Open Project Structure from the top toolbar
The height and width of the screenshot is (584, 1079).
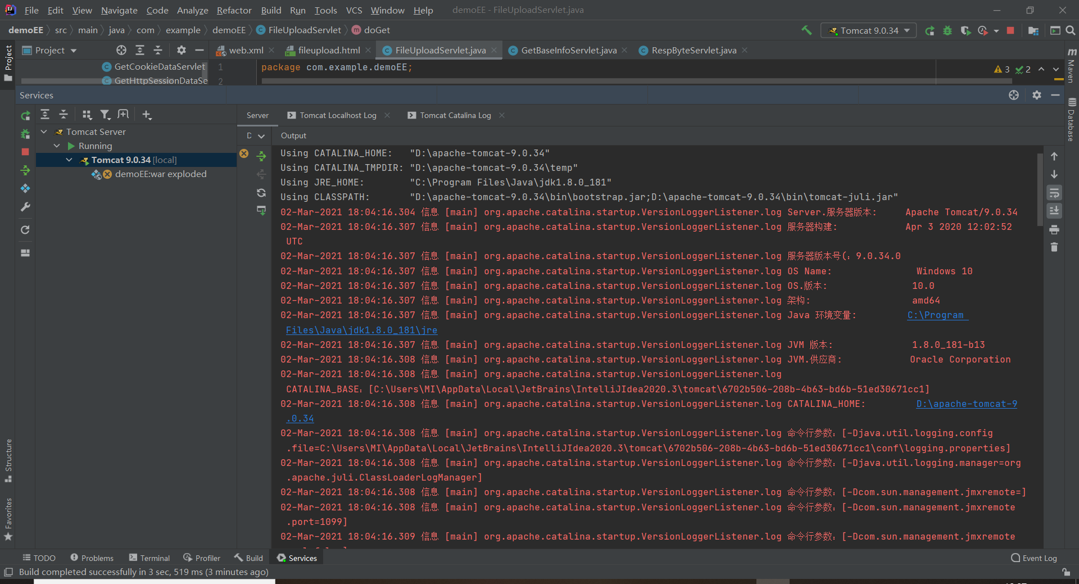pyautogui.click(x=1033, y=31)
